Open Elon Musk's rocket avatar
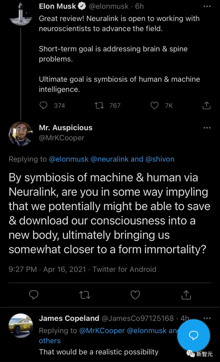Image resolution: width=220 pixels, height=362 pixels. coord(21,13)
